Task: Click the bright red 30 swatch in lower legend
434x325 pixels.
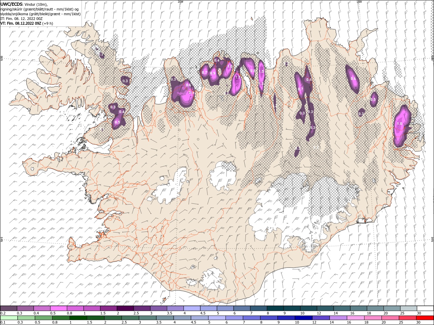Action: [425, 318]
